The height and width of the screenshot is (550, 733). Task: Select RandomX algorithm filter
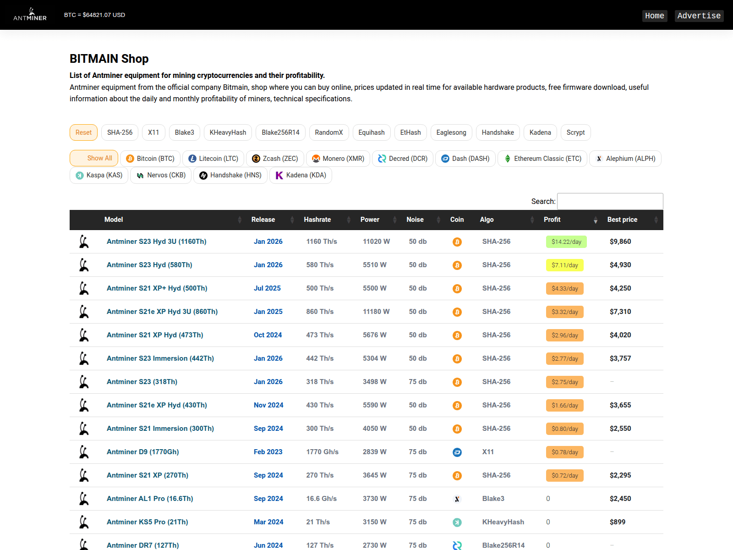tap(329, 132)
